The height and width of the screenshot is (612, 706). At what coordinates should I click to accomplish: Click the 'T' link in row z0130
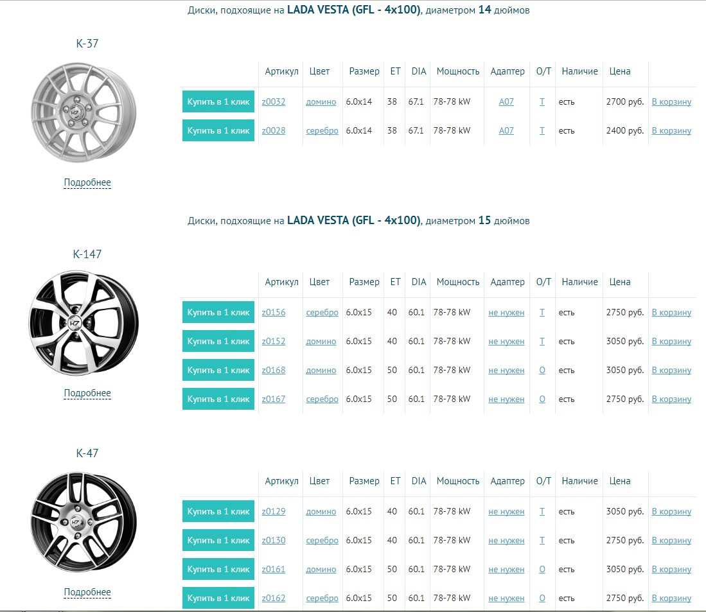pos(542,540)
